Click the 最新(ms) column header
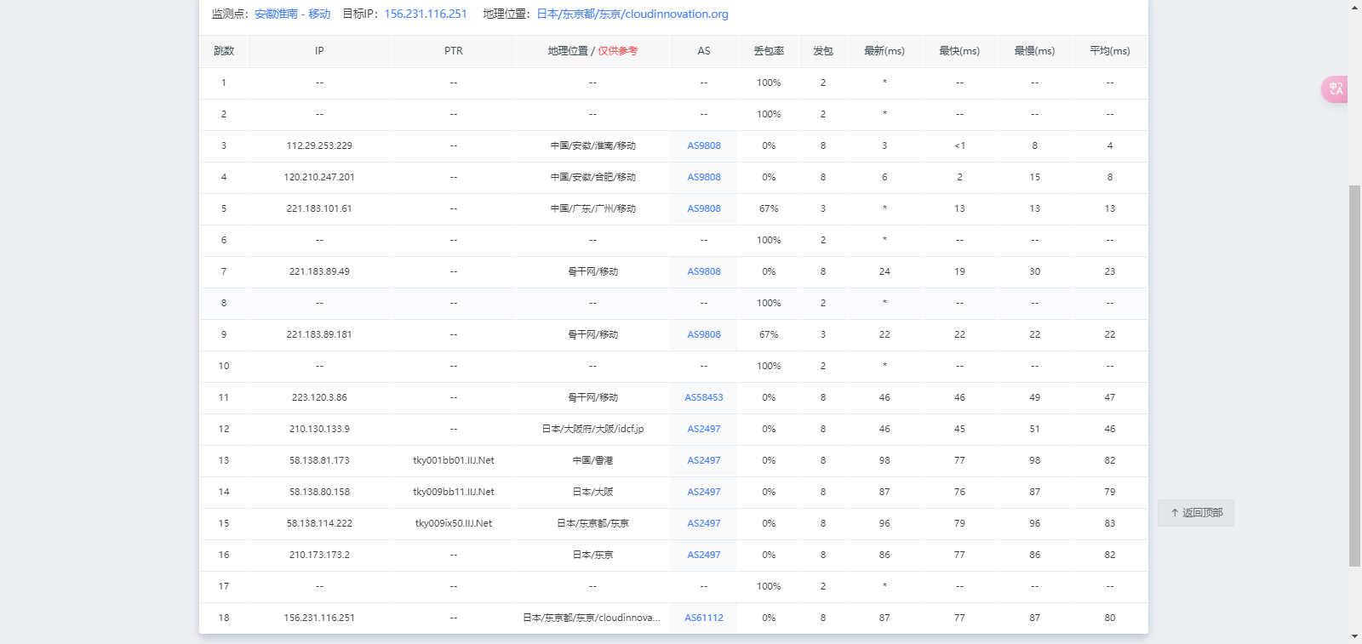Viewport: 1362px width, 644px height. tap(884, 51)
